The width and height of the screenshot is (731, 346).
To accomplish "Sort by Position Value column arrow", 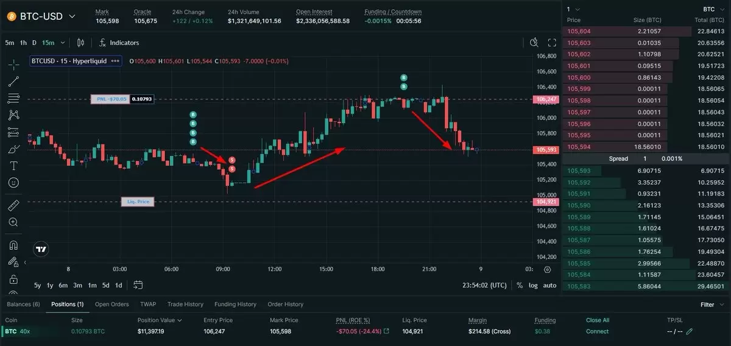I will pos(179,320).
